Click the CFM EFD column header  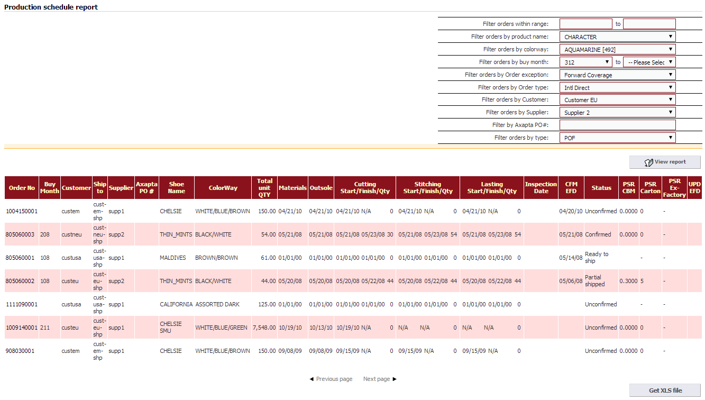click(x=571, y=188)
